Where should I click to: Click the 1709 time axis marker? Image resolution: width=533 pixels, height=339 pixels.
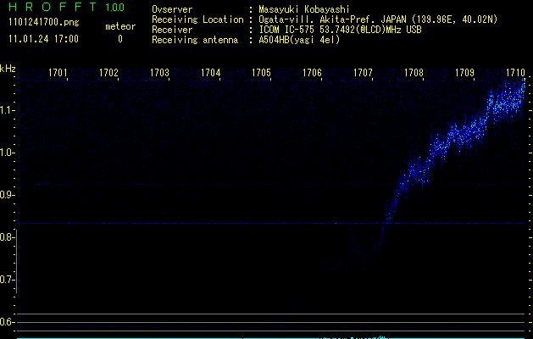pos(464,73)
